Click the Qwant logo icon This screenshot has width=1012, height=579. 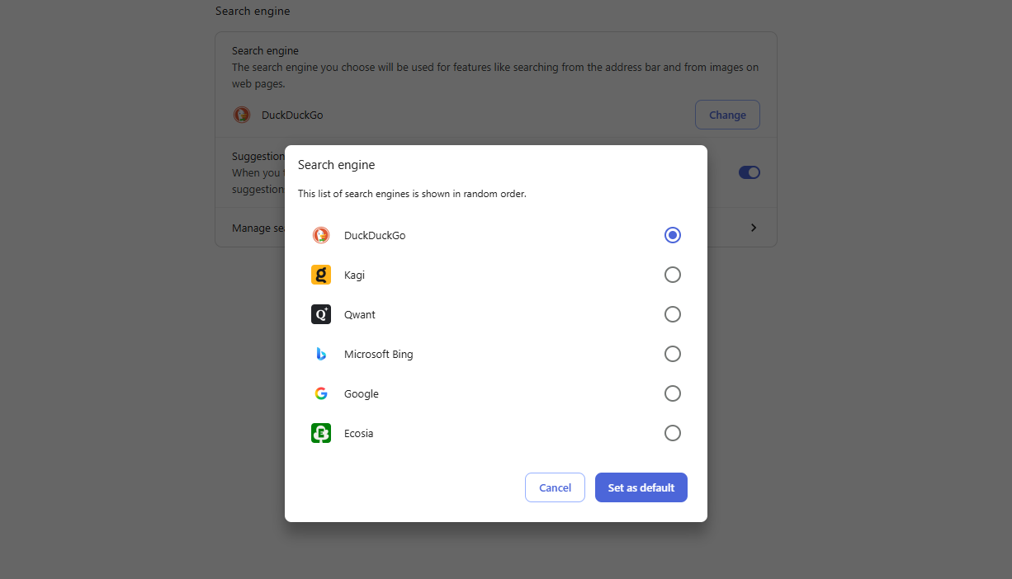point(321,314)
